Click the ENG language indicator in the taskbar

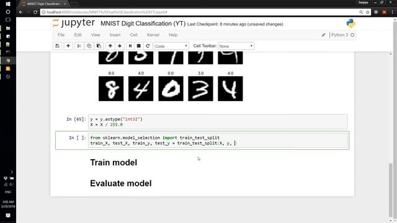(x=8, y=192)
